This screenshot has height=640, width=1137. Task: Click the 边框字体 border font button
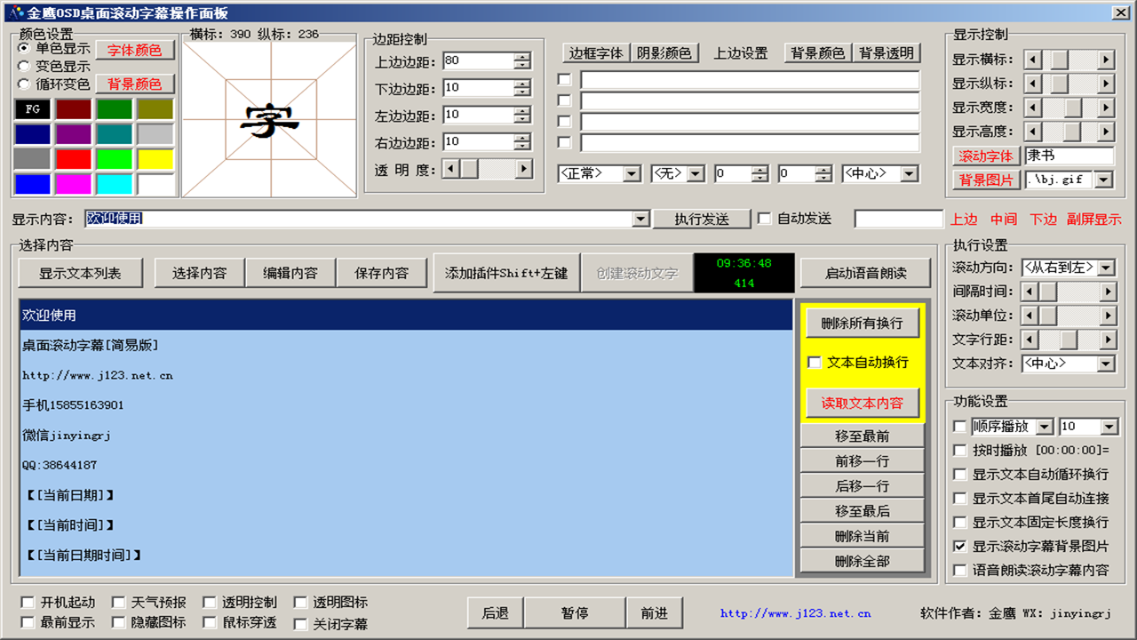coord(595,52)
